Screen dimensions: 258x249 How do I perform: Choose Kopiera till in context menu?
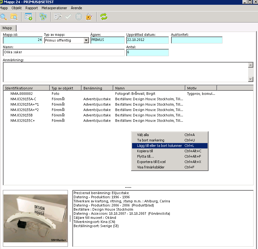point(170,151)
